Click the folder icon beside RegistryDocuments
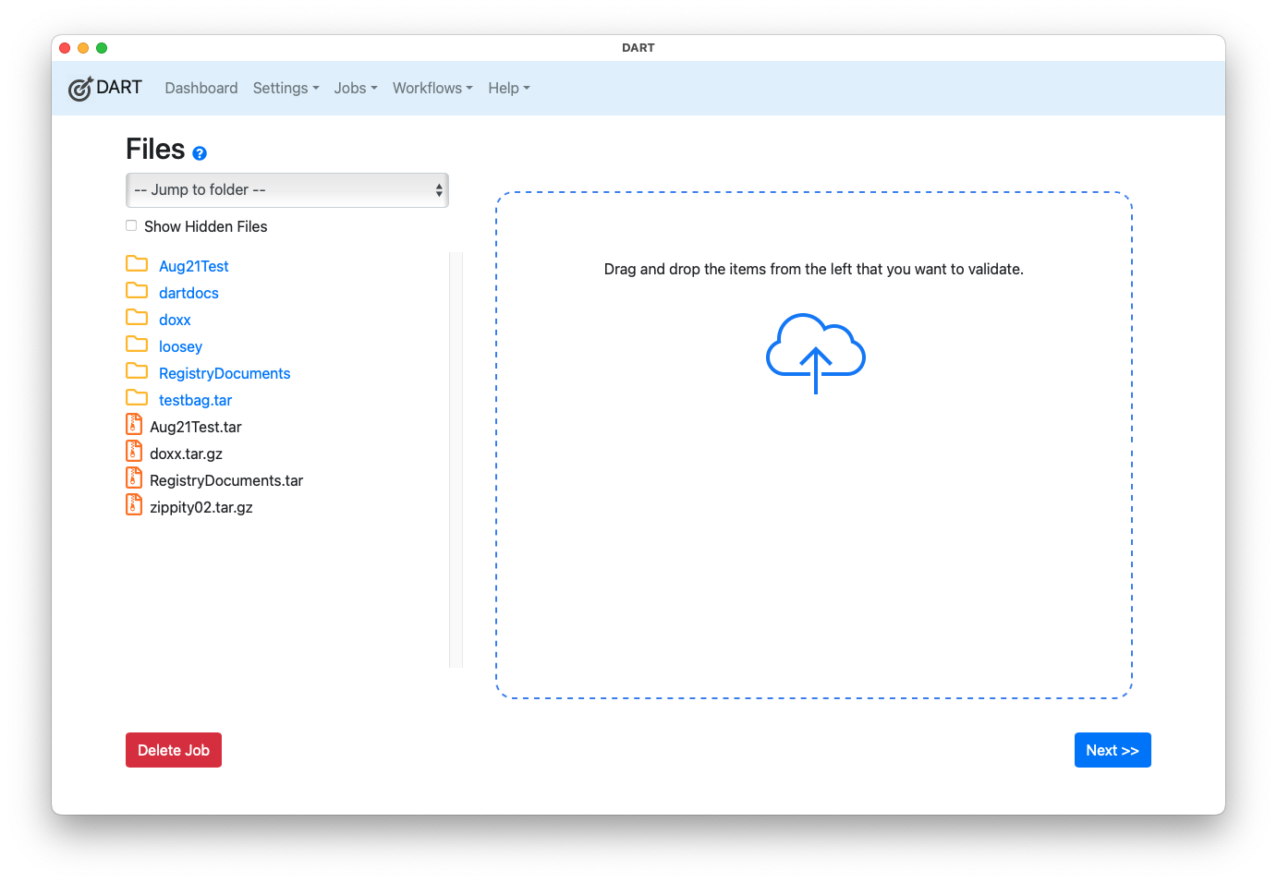 click(136, 370)
